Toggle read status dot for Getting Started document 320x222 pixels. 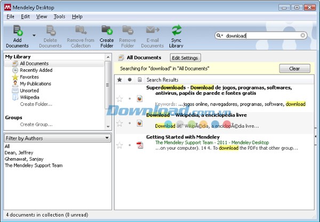tap(130, 145)
